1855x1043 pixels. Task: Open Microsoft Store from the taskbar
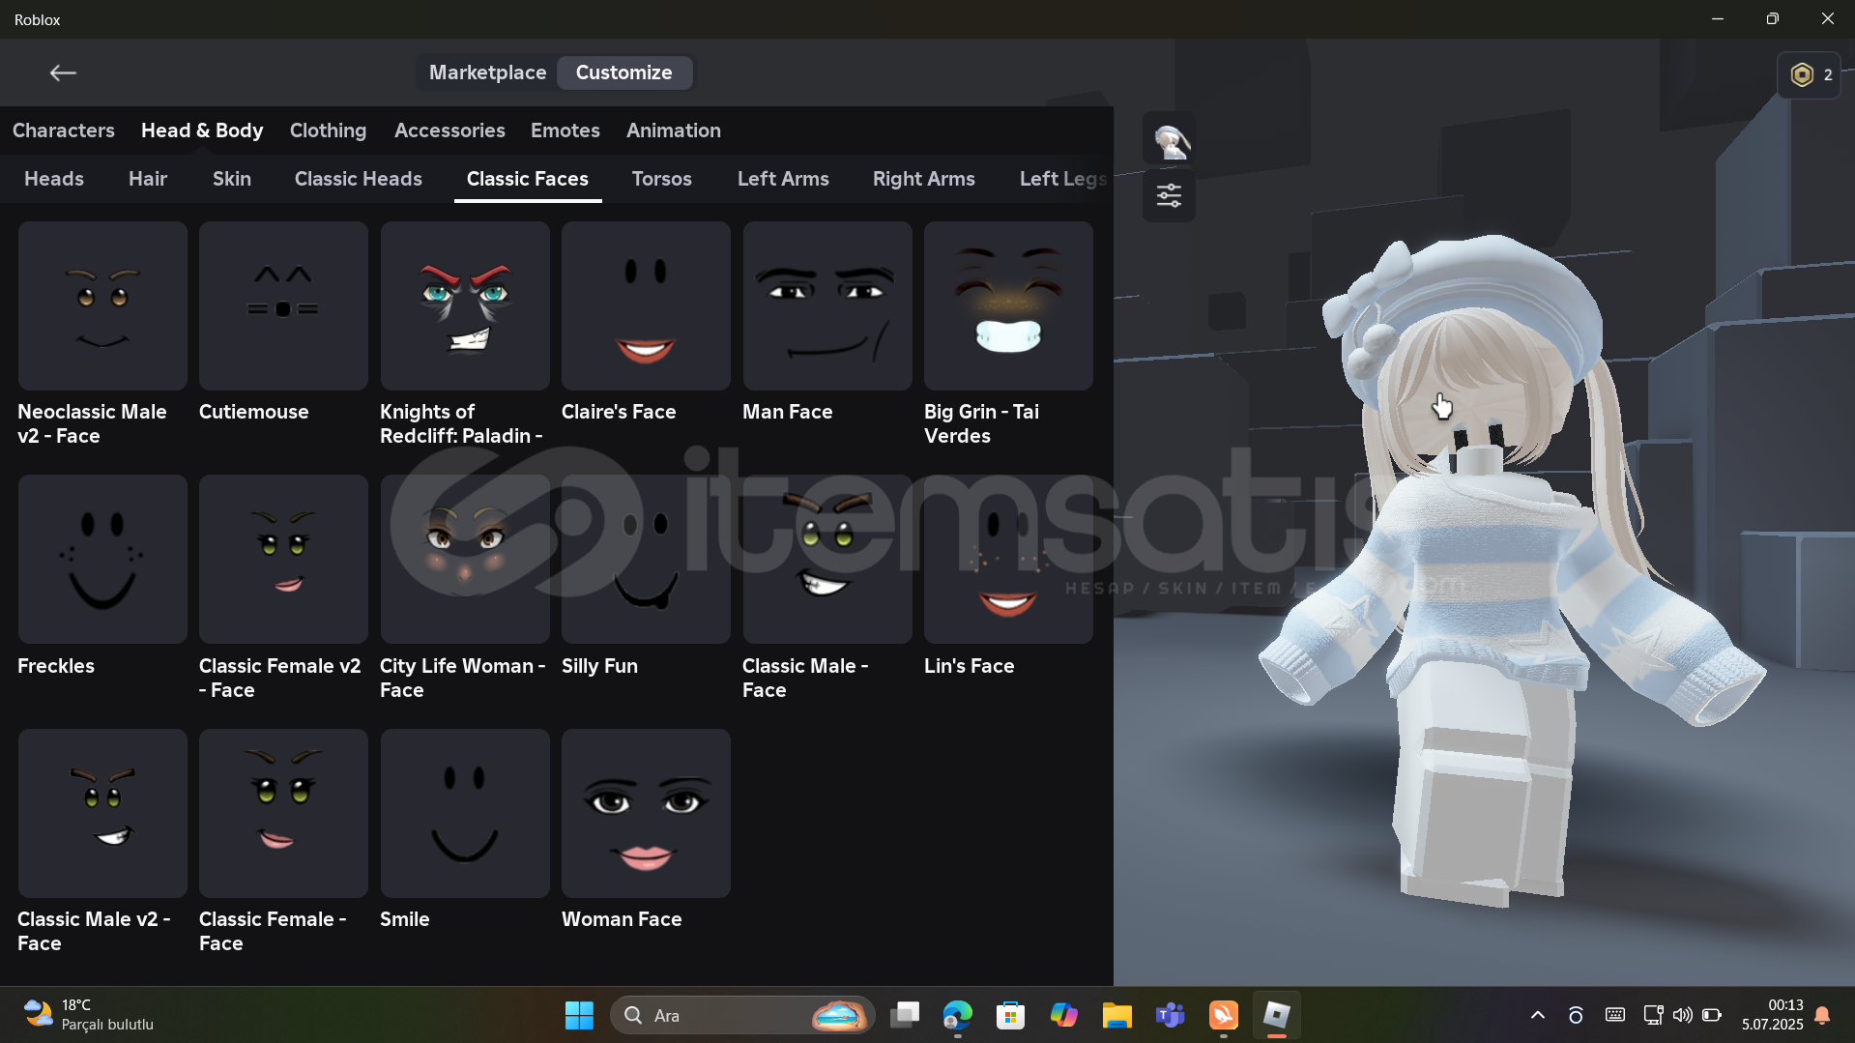(1010, 1015)
